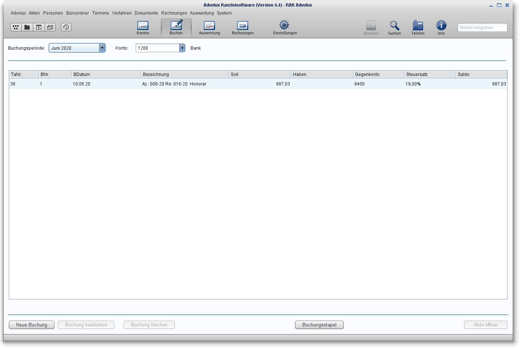The width and height of the screenshot is (520, 348).
Task: Select the Buchen module icon
Action: coord(176,28)
